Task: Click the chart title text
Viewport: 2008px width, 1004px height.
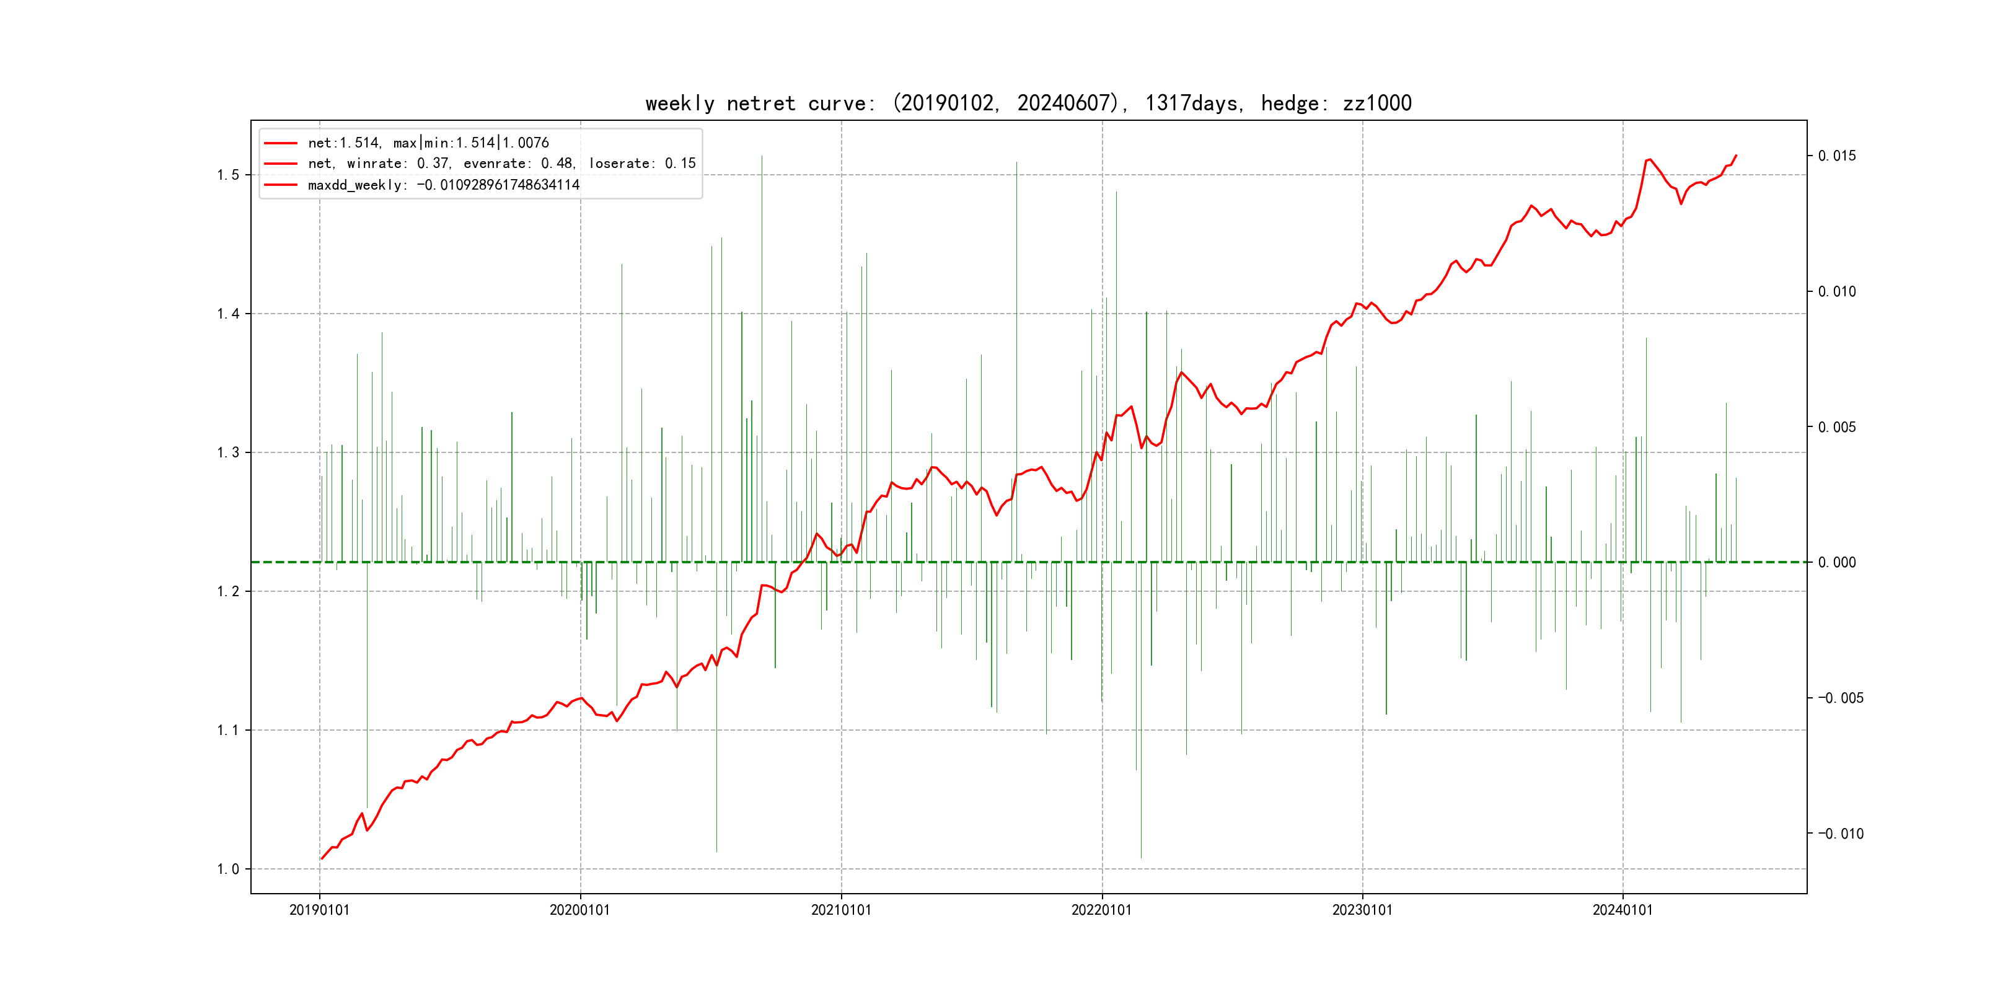Action: (x=1028, y=103)
